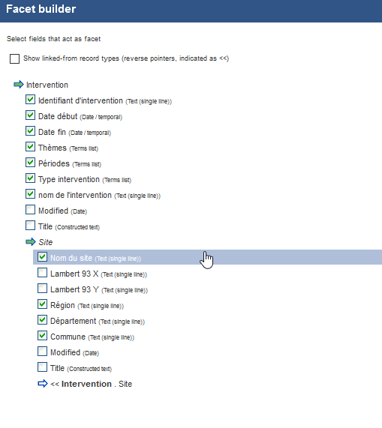Click the Site tree node label
The width and height of the screenshot is (382, 428).
pos(46,242)
